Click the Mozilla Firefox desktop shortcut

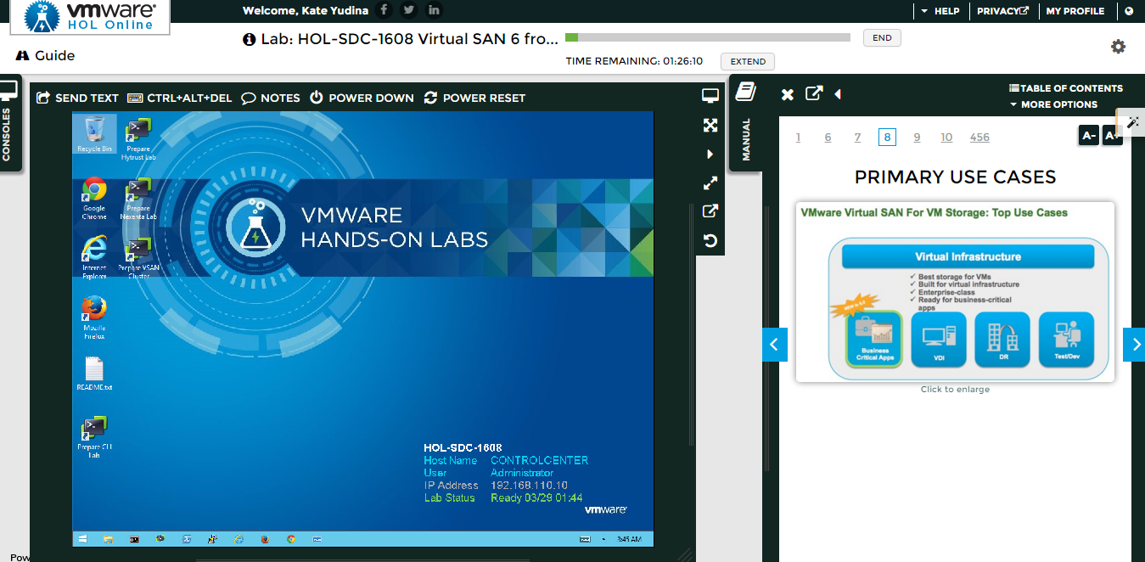[94, 317]
